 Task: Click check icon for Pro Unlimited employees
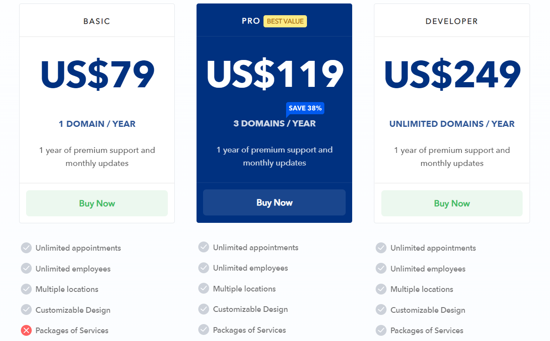(204, 268)
